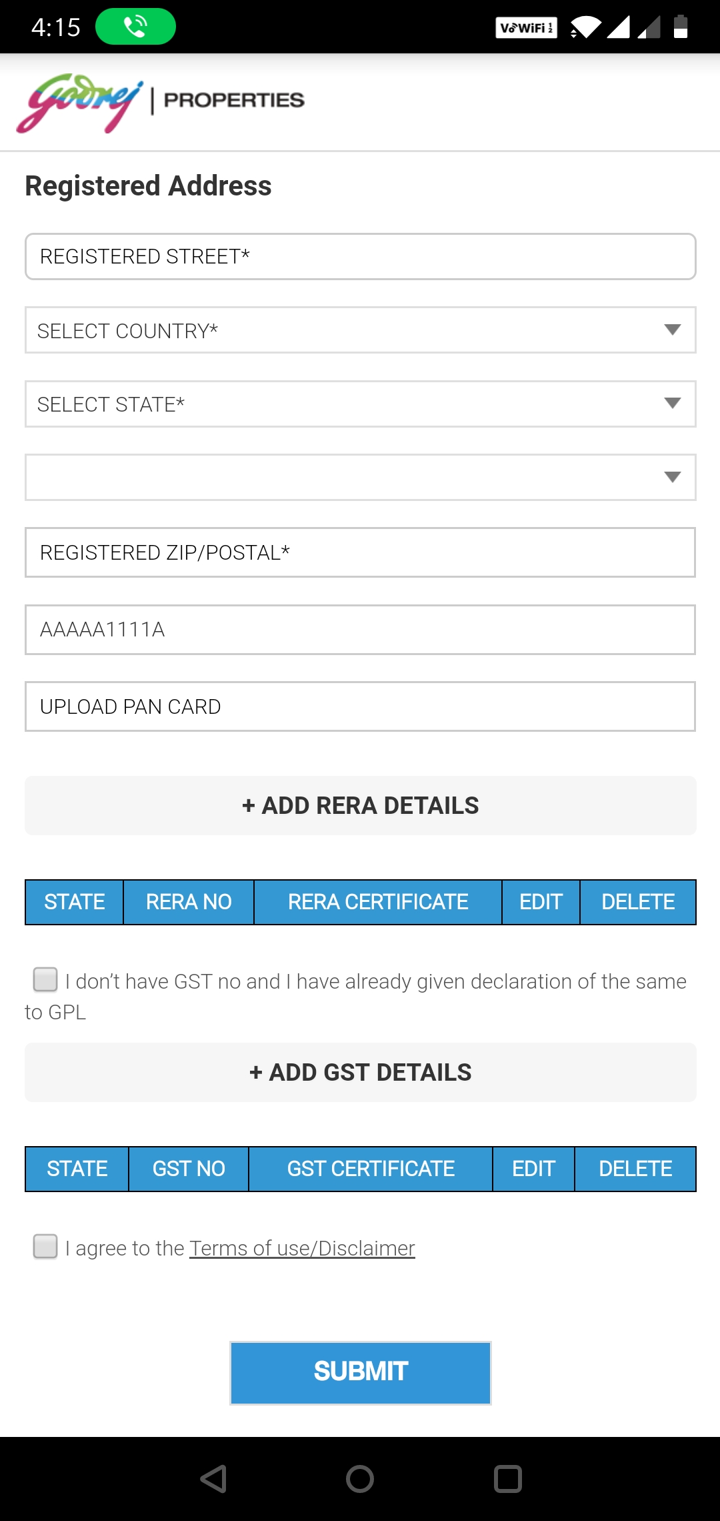Tap the VoWiFi status icon

pos(526,27)
